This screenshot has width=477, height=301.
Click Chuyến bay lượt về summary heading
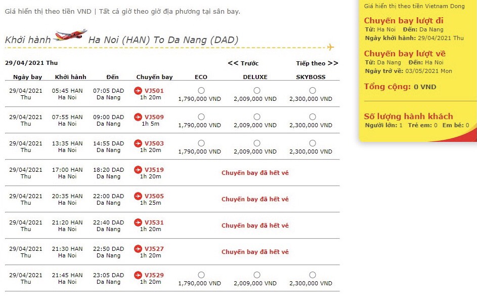point(405,54)
